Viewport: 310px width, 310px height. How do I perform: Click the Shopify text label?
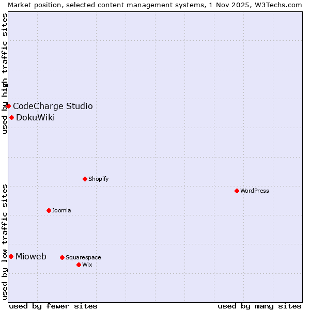[98, 179]
